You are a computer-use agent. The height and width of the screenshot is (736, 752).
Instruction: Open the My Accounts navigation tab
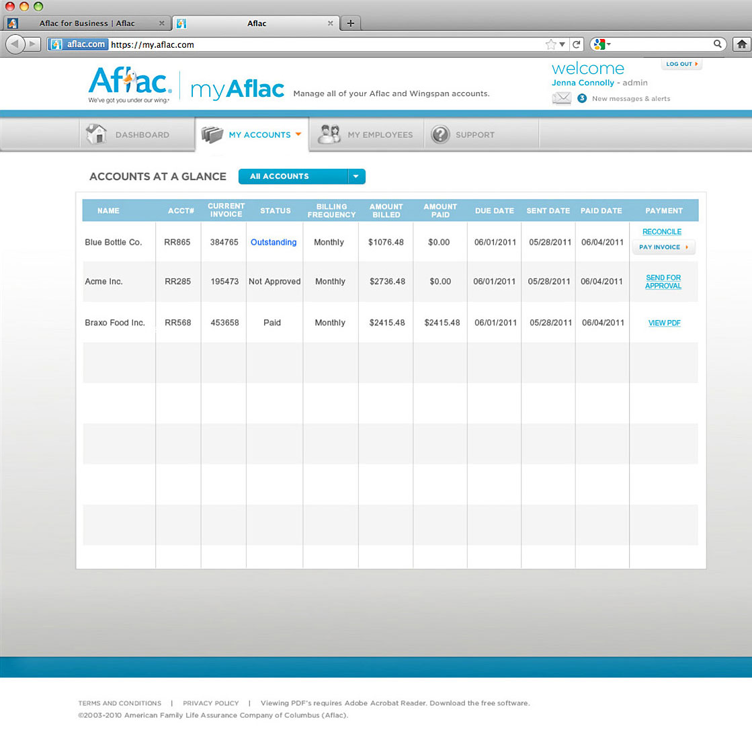[x=252, y=135]
